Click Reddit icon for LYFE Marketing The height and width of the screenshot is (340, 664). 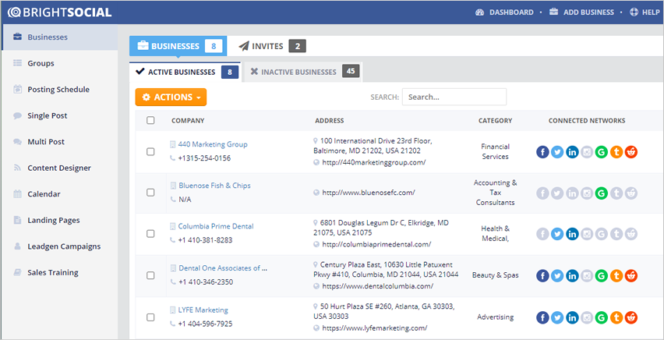(631, 317)
